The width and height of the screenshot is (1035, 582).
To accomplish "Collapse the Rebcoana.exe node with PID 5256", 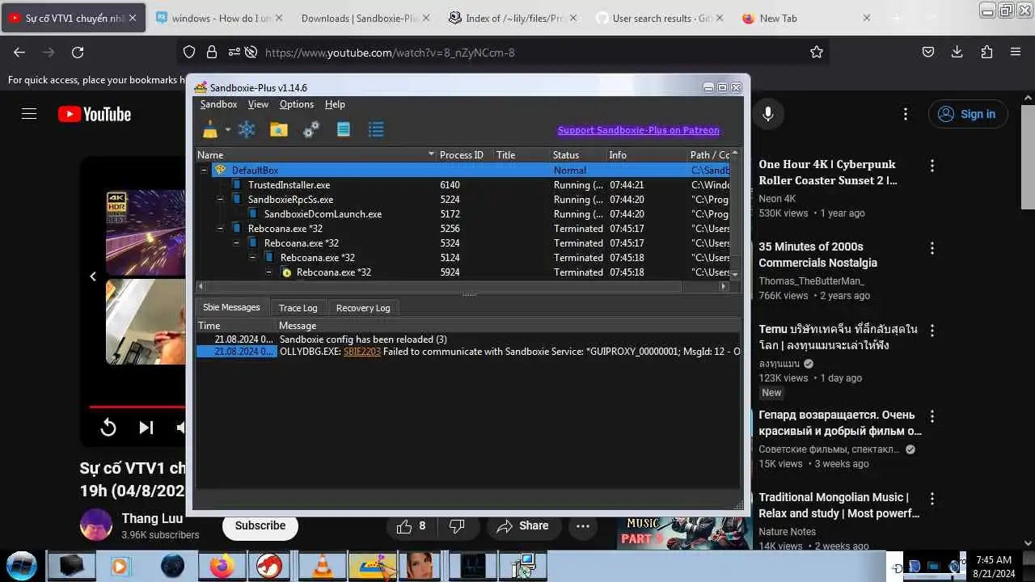I will tap(220, 229).
